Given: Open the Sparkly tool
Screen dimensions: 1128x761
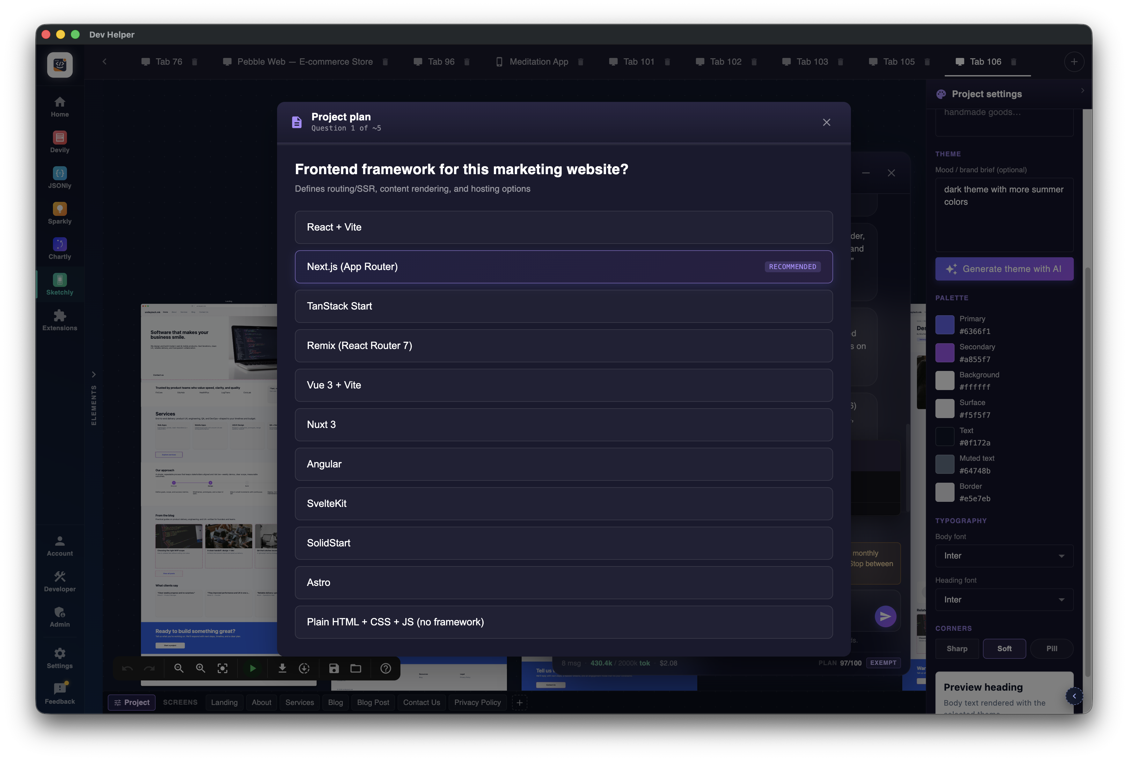Looking at the screenshot, I should pos(60,213).
